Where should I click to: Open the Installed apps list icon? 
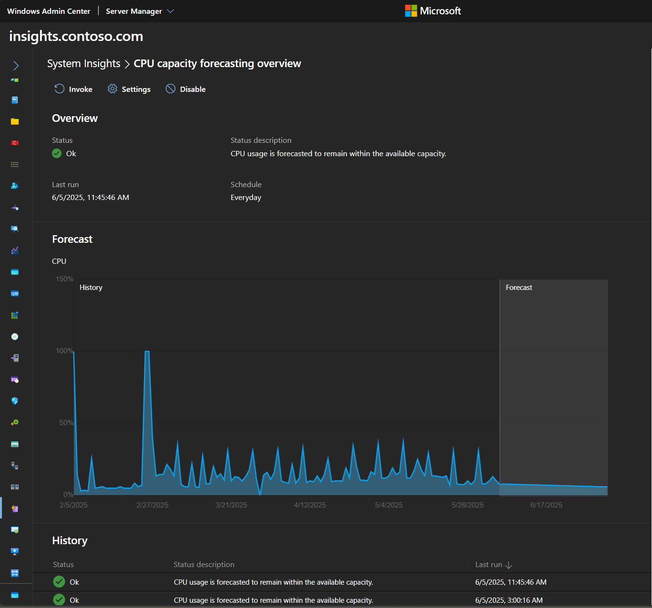tap(15, 164)
